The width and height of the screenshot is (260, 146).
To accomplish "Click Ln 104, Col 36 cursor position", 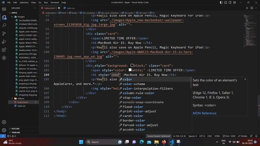I will coord(179,136).
